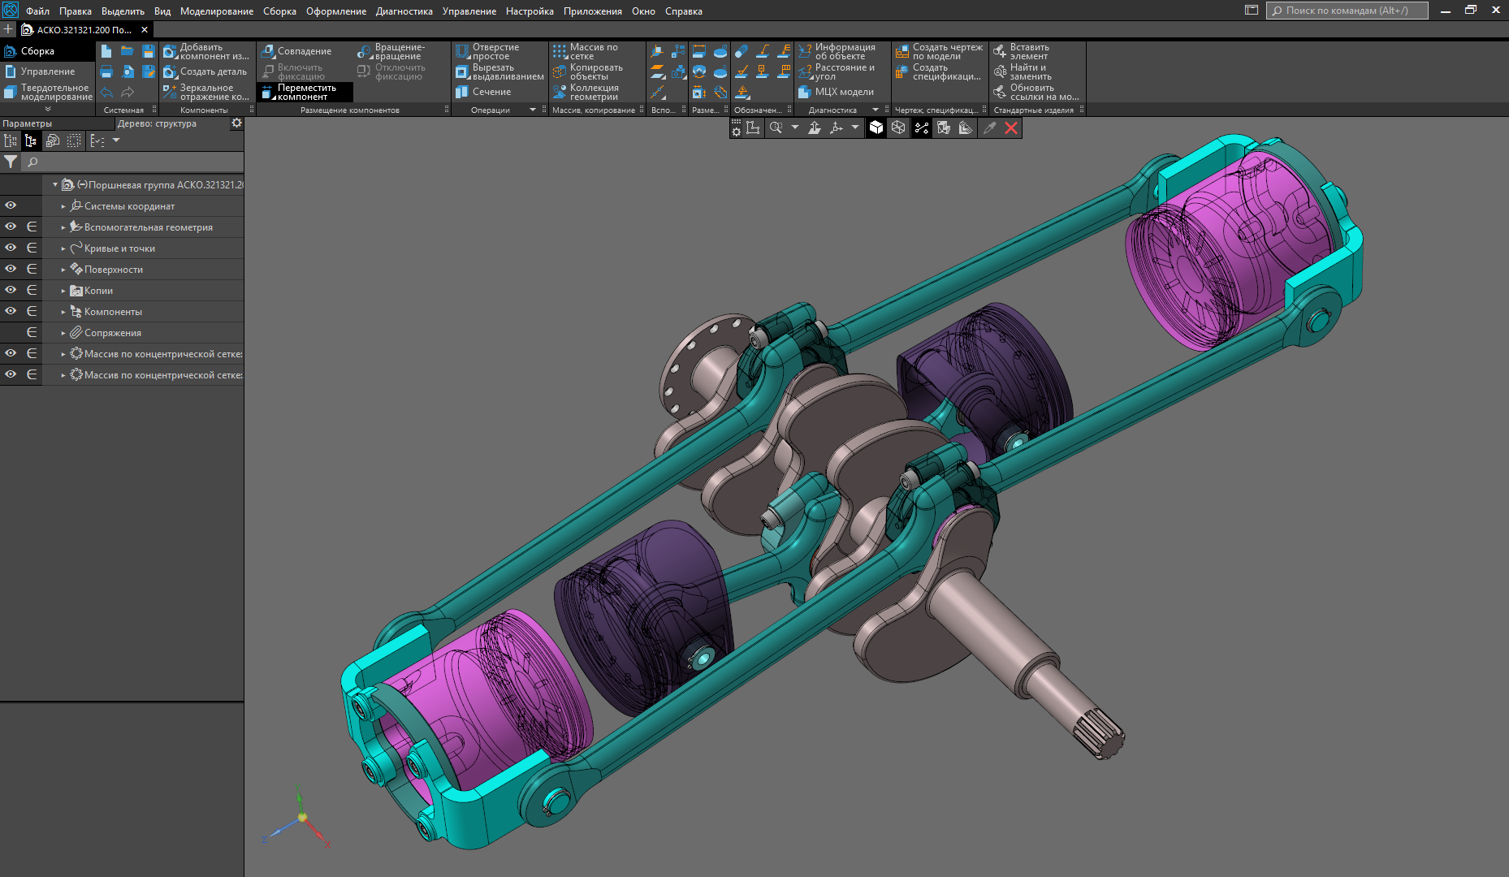
Task: Click the tree panel settings gear icon
Action: point(236,123)
